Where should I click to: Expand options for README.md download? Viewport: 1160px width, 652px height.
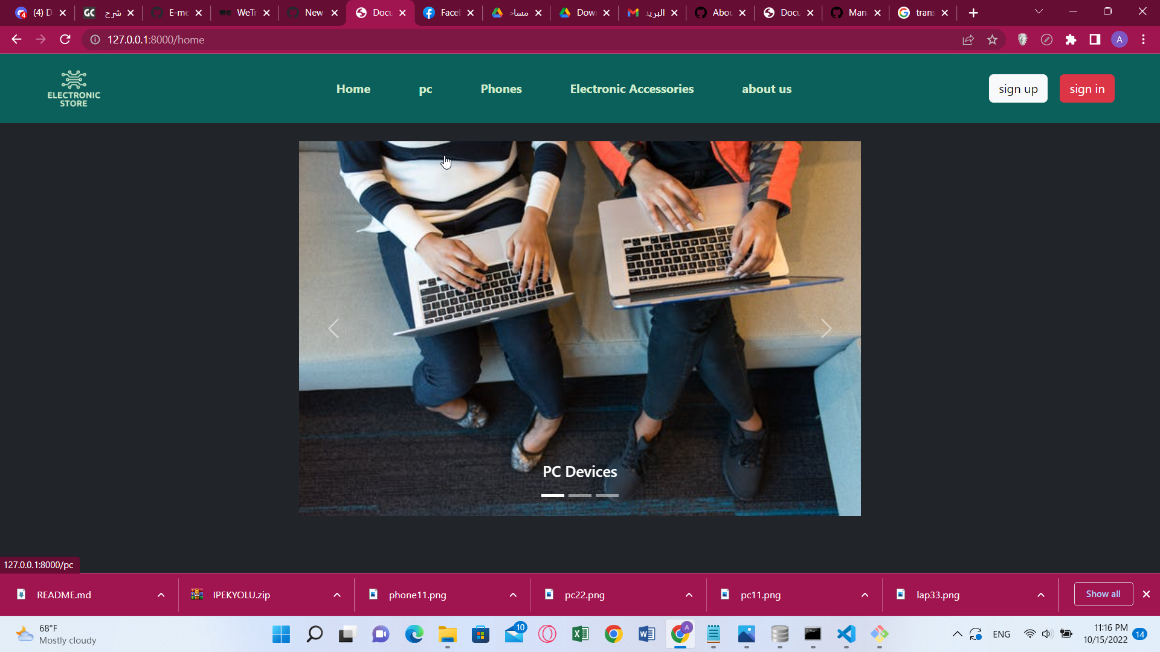161,595
